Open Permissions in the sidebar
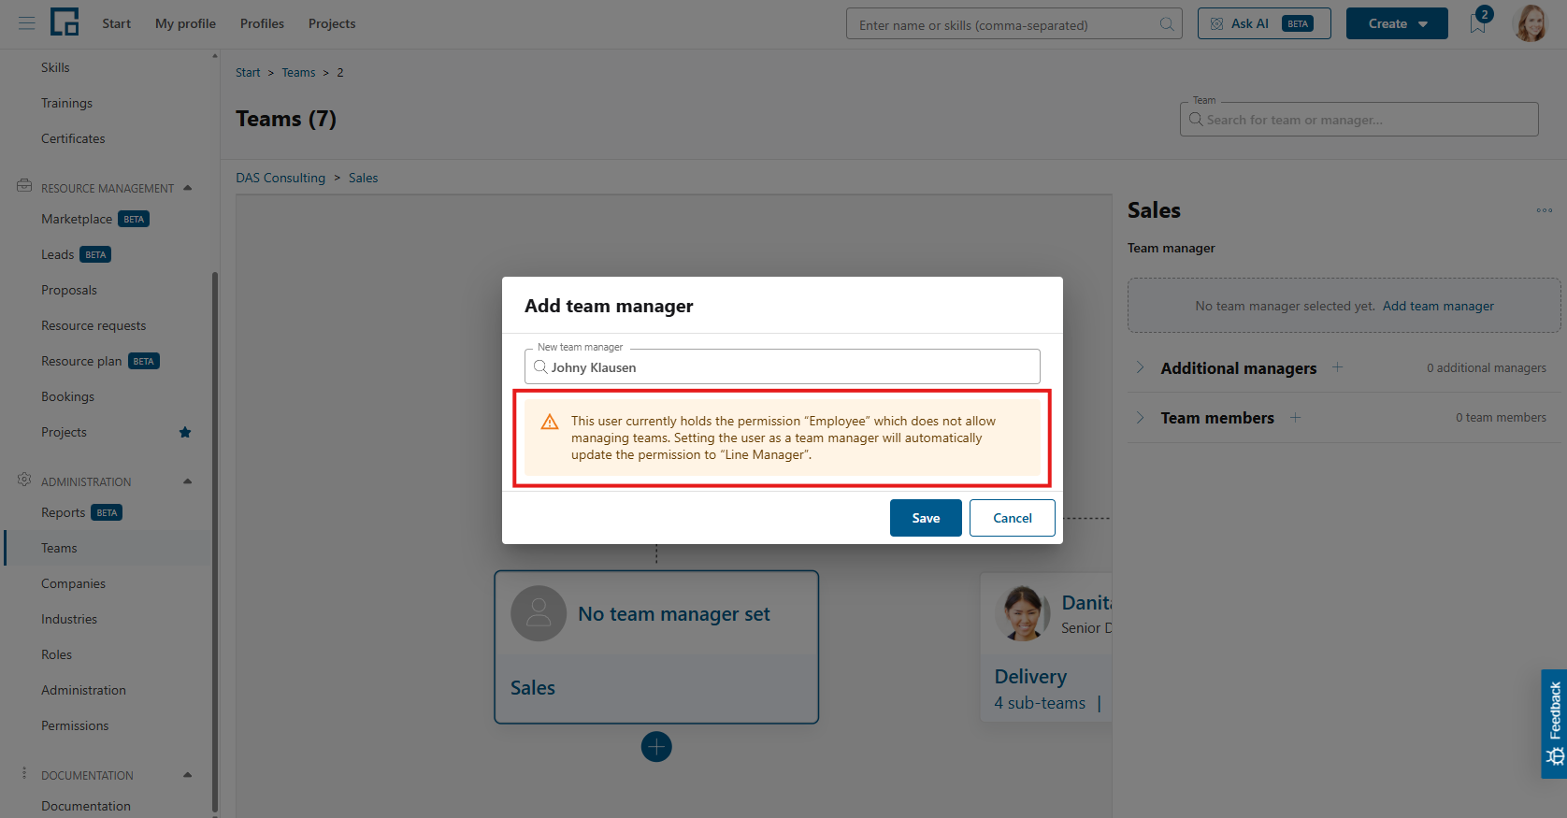 [75, 725]
